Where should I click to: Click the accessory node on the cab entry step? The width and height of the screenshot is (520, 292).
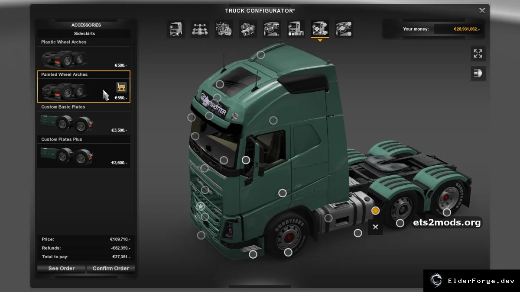coord(253,254)
